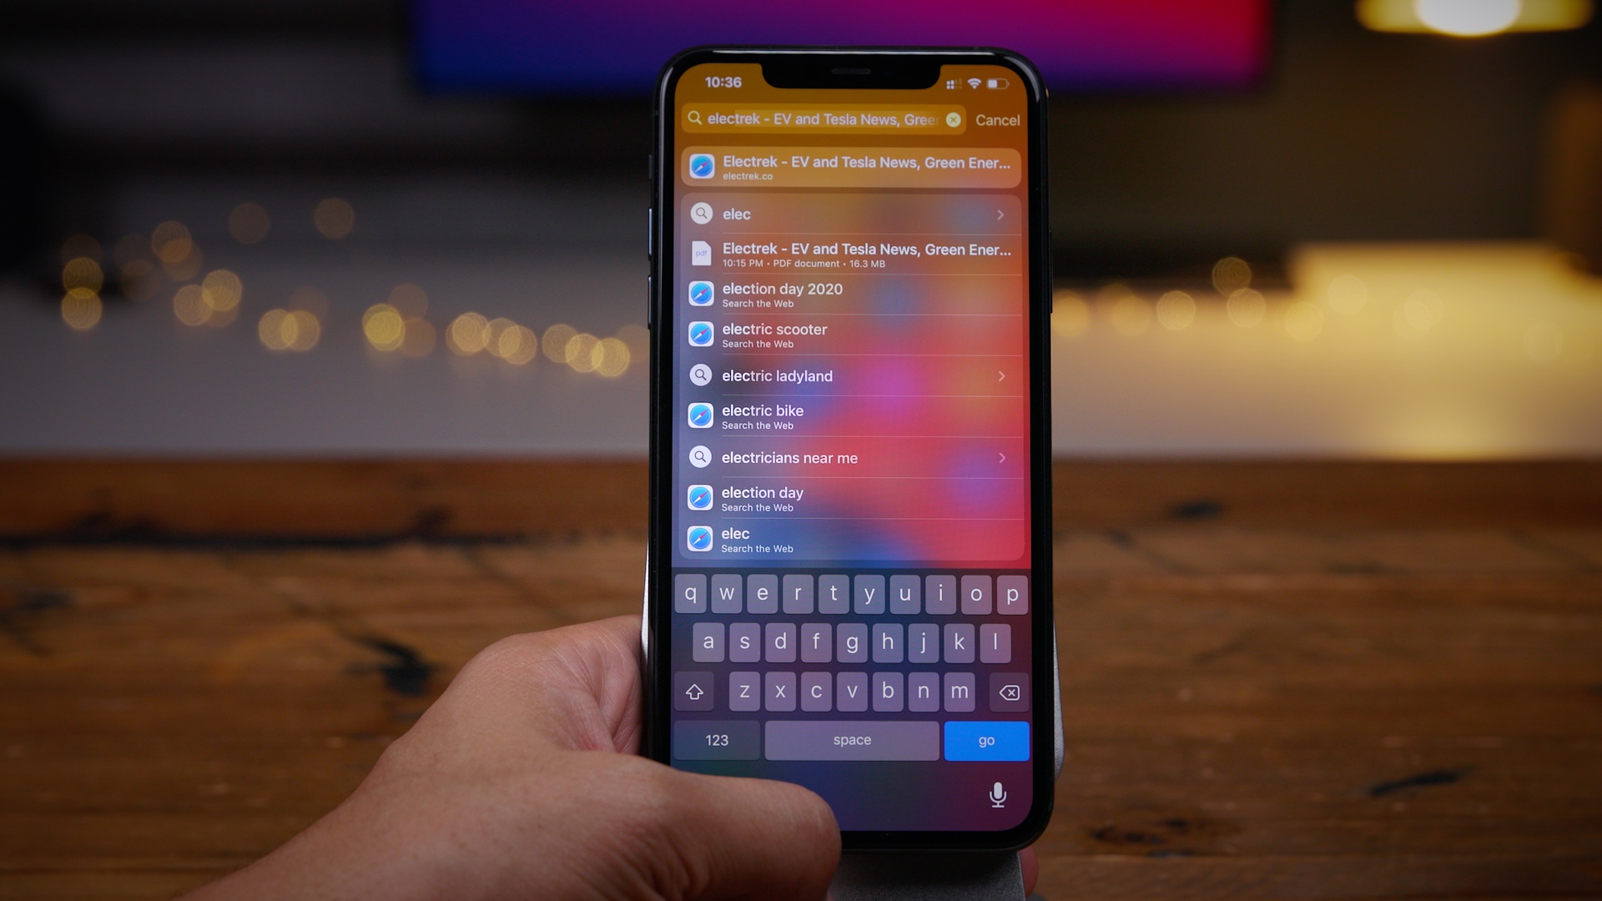Image resolution: width=1602 pixels, height=901 pixels.
Task: Toggle the signal strength icon in status bar
Action: point(950,83)
